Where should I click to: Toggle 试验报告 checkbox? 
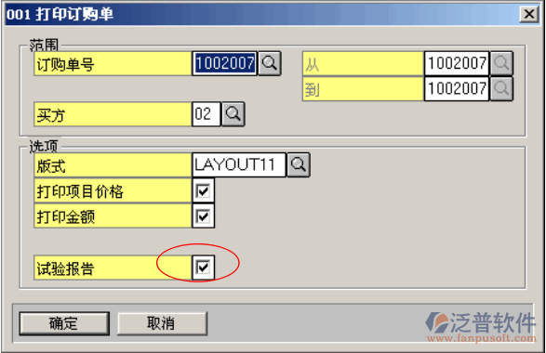(x=203, y=268)
